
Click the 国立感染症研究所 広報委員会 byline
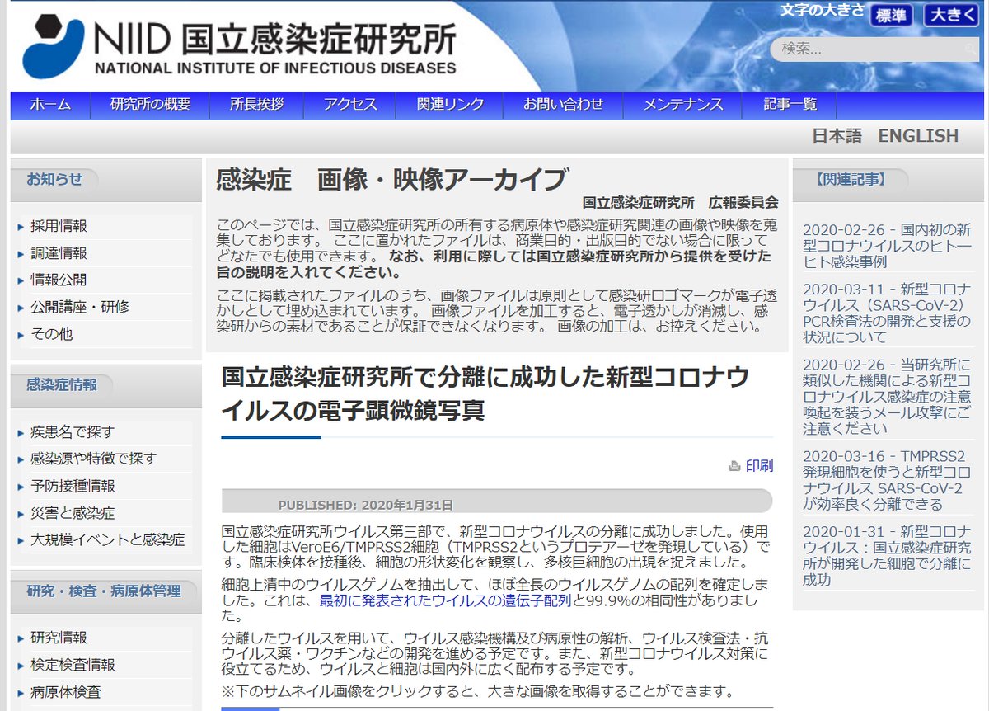[x=680, y=202]
